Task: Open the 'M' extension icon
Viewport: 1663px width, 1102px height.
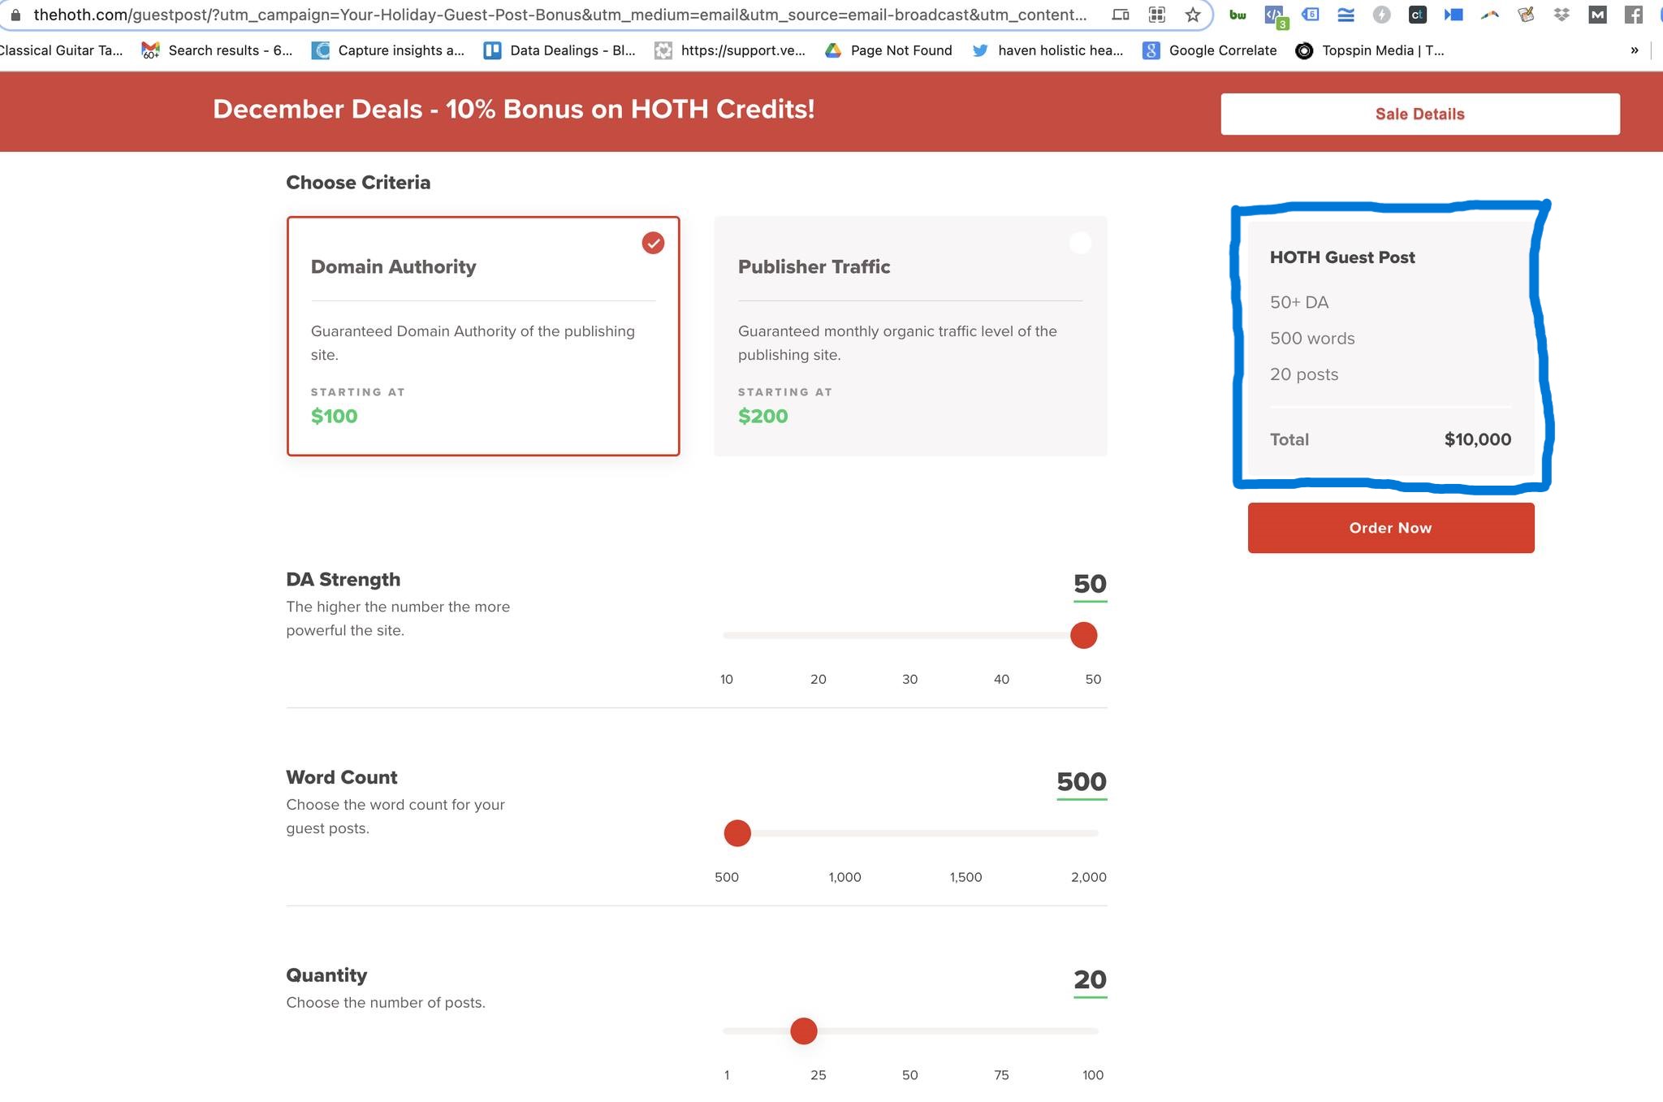Action: tap(1597, 15)
